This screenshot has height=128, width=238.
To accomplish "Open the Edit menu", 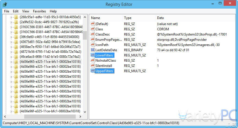I will coord(16,11).
